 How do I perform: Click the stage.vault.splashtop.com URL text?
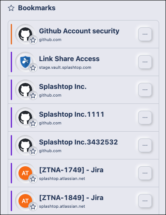point(65,68)
